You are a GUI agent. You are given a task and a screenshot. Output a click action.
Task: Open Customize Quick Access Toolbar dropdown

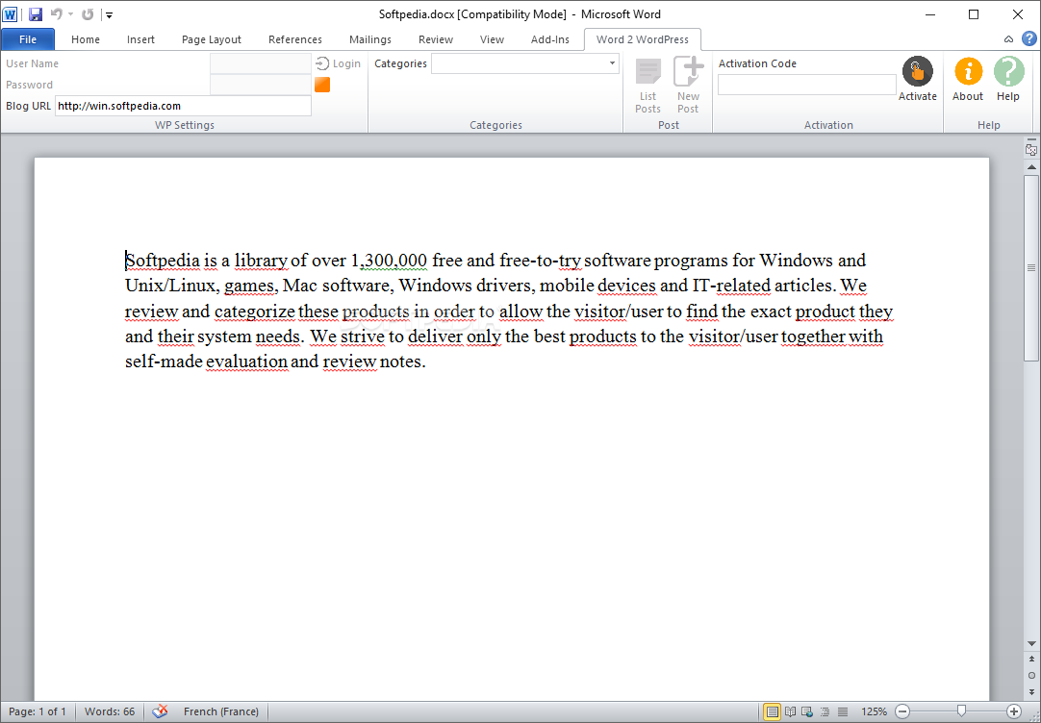110,14
